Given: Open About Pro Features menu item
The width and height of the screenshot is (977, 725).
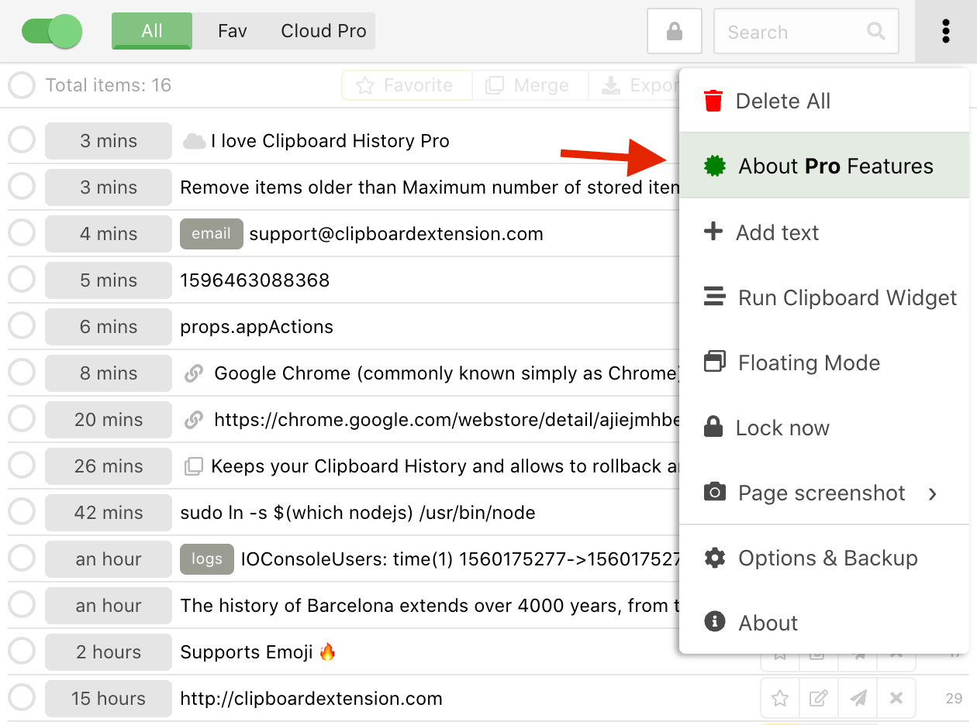Looking at the screenshot, I should pos(824,166).
